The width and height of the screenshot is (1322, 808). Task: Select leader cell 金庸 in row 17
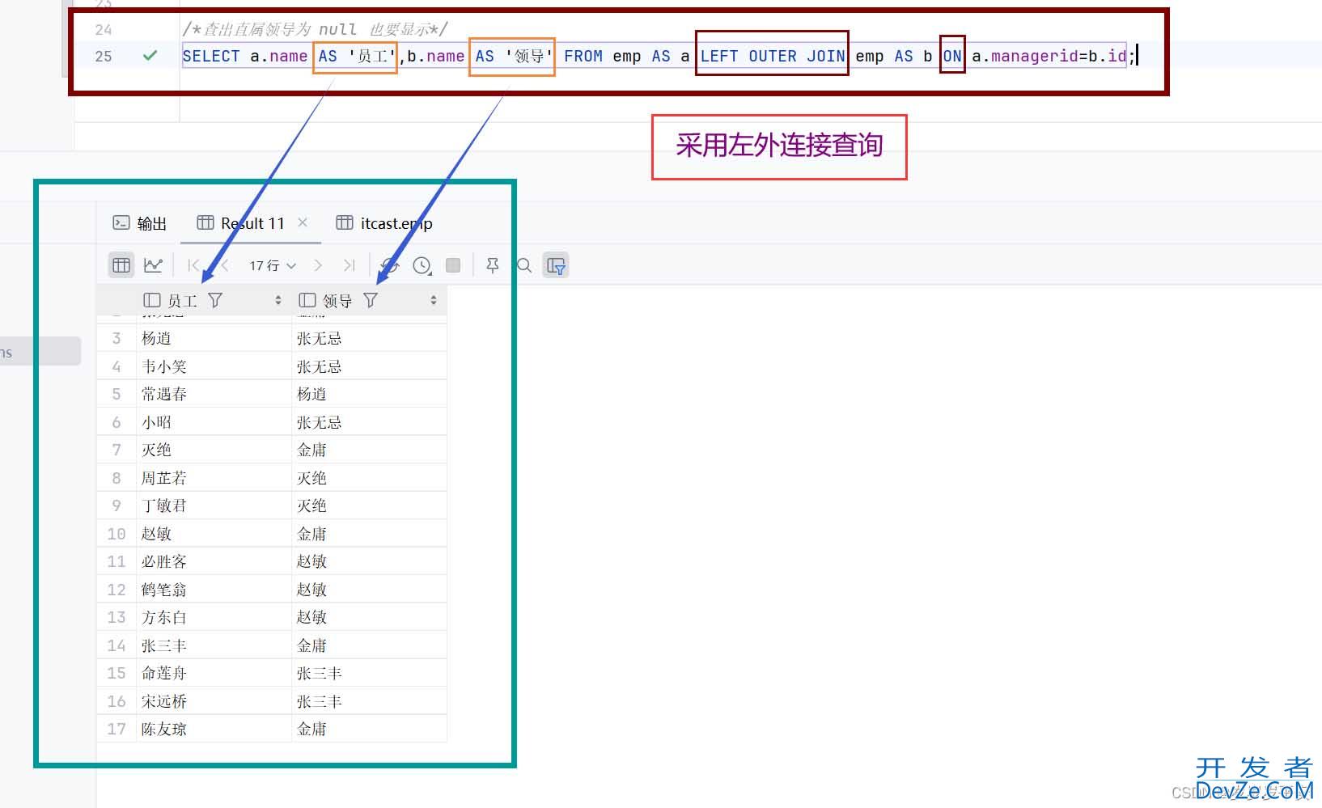point(369,729)
